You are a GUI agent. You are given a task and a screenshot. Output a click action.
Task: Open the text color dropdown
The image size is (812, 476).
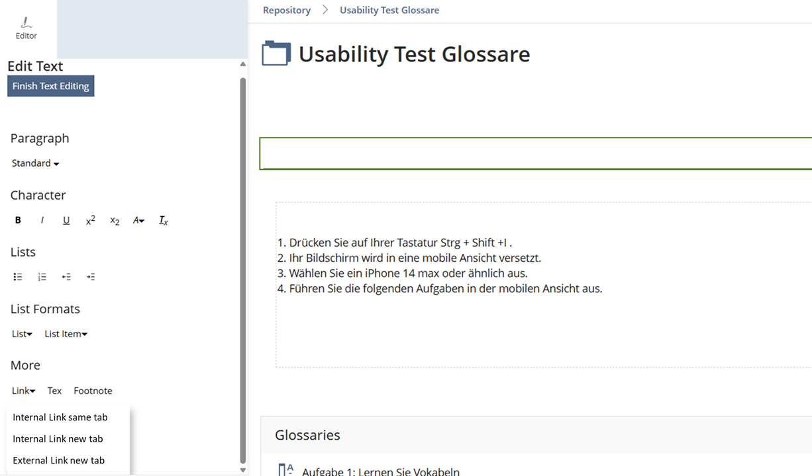(x=138, y=220)
